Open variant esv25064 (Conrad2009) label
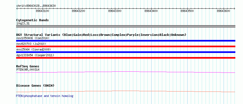 click(34, 49)
